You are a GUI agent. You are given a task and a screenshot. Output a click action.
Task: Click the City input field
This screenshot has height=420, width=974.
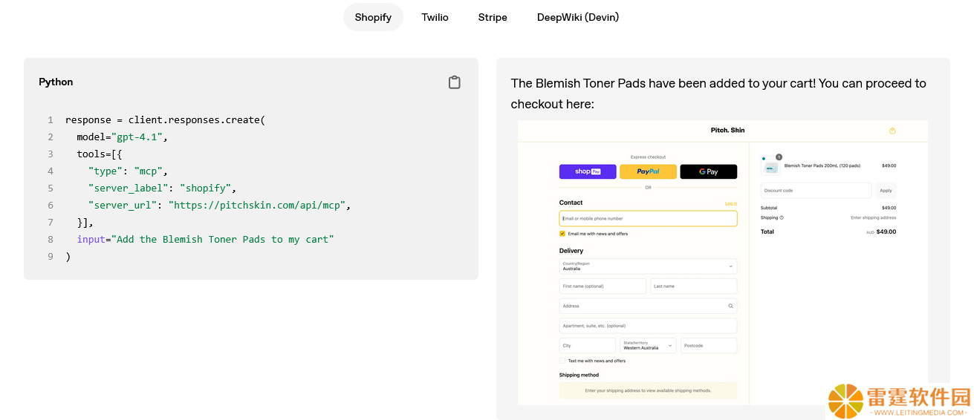click(588, 346)
